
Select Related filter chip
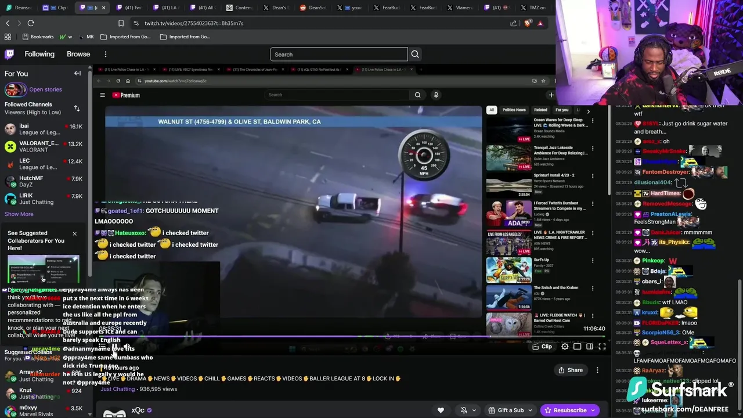tap(540, 110)
